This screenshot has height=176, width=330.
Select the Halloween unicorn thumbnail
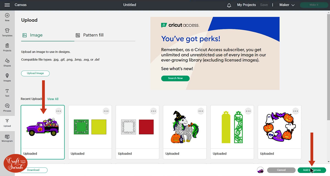(184, 128)
